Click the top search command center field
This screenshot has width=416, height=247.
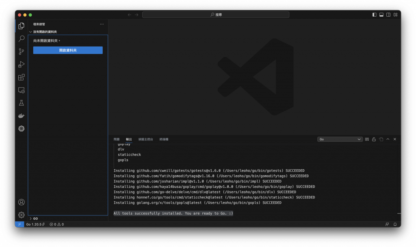pos(216,15)
